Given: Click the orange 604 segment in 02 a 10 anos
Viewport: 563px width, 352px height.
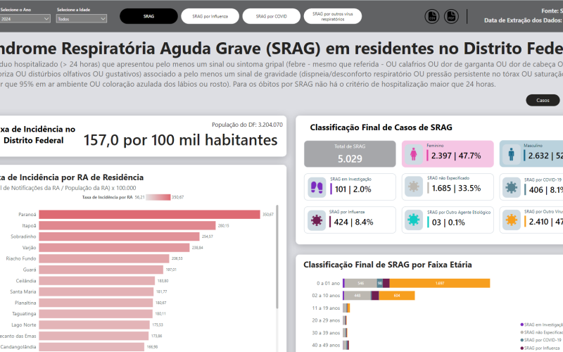Looking at the screenshot, I should [397, 296].
